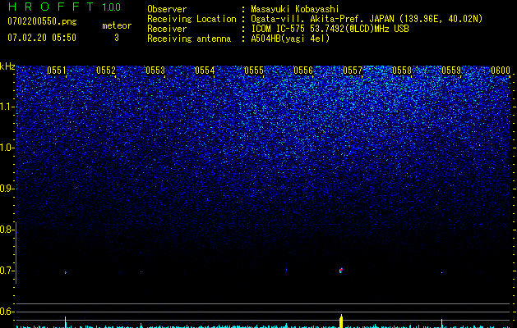This screenshot has height=328, width=517.
Task: Click the 0558 time marker
Action: click(402, 71)
